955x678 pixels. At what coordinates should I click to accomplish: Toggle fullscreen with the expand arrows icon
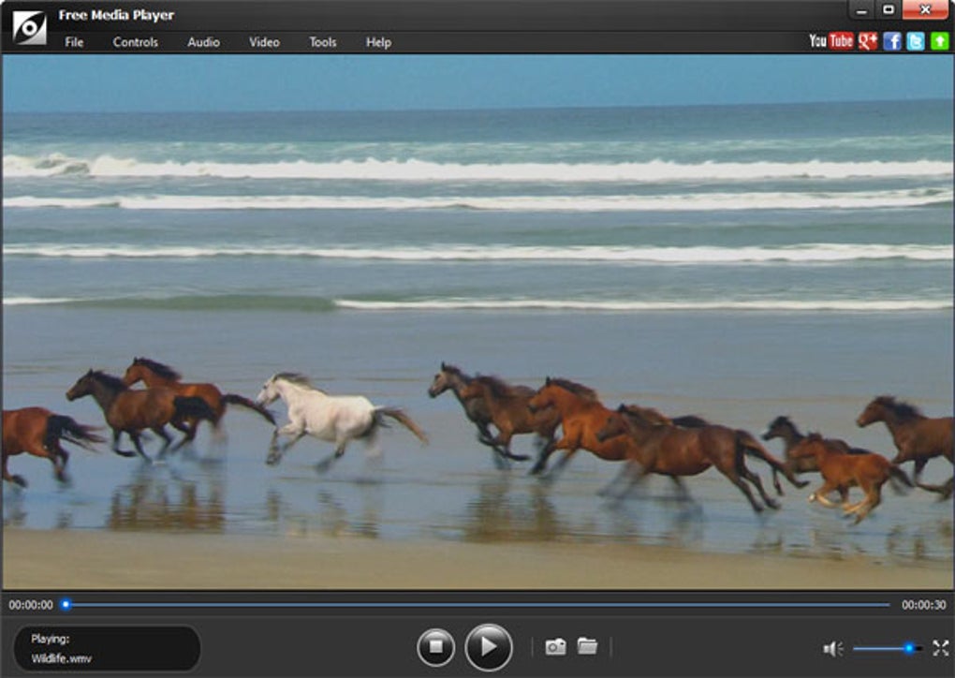click(940, 648)
